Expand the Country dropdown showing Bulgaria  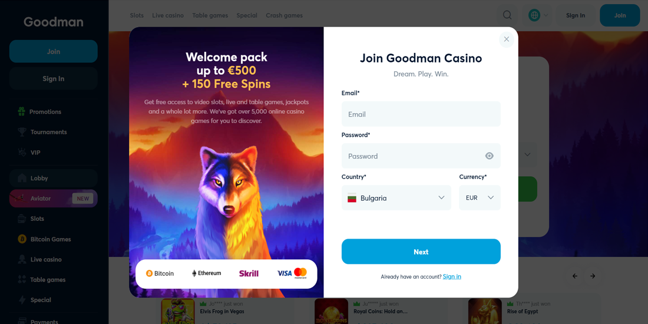click(x=396, y=198)
